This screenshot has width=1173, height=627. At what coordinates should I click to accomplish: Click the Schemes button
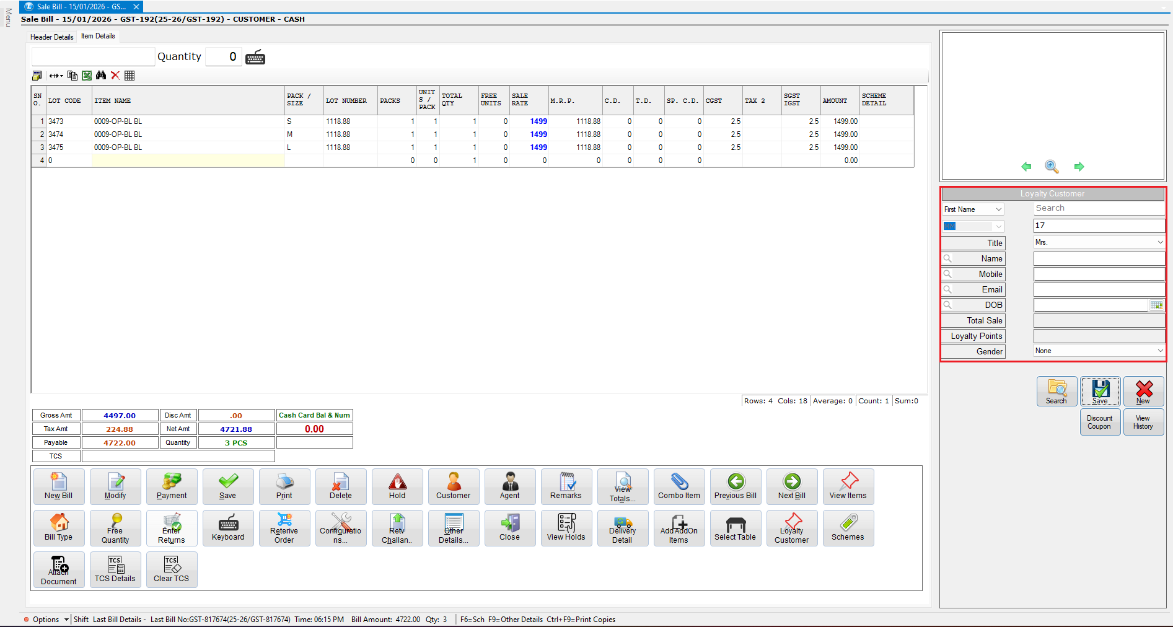point(848,528)
